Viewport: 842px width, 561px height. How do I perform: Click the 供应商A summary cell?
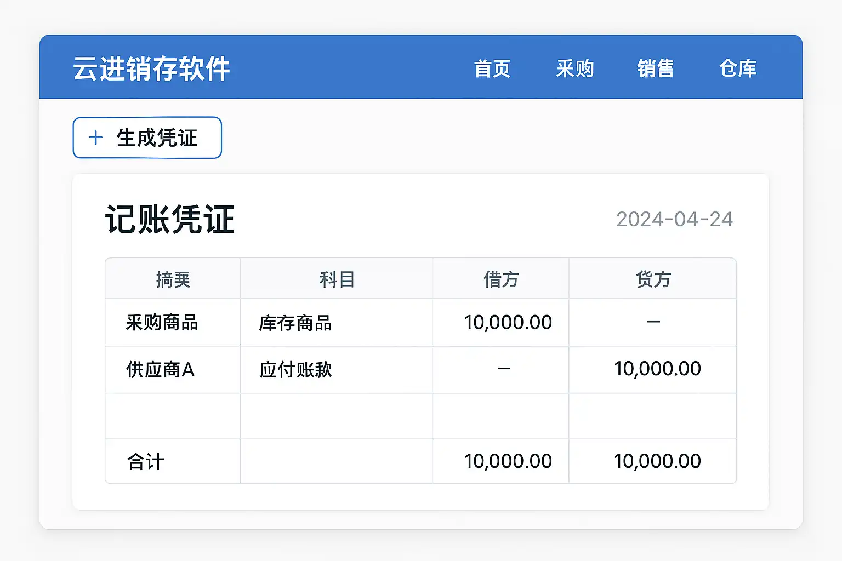[160, 370]
